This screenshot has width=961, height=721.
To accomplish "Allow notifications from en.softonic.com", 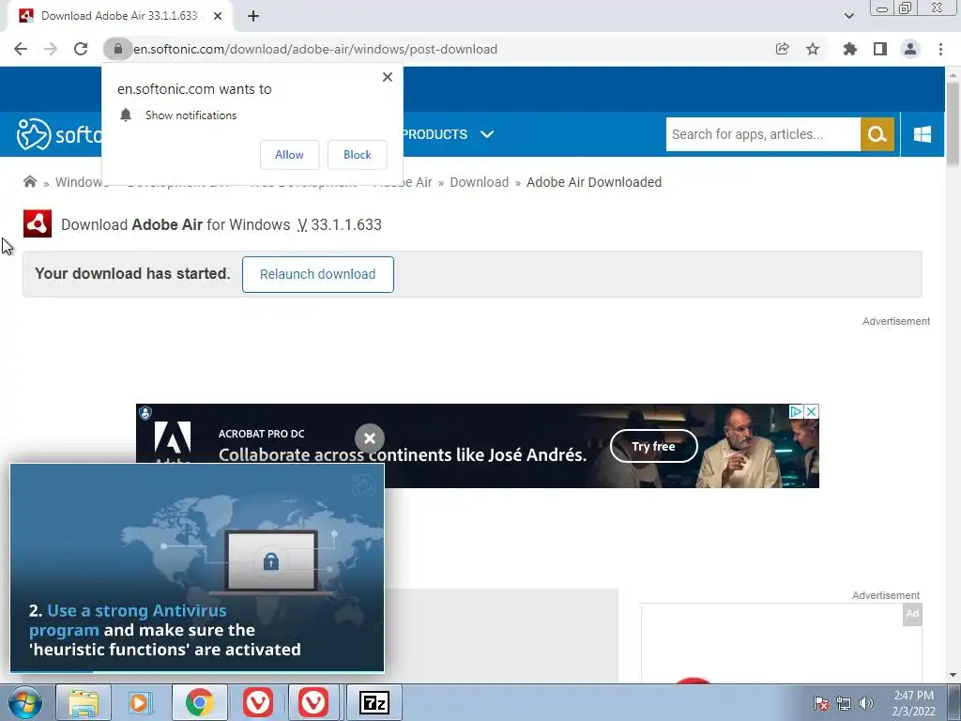I will click(289, 155).
